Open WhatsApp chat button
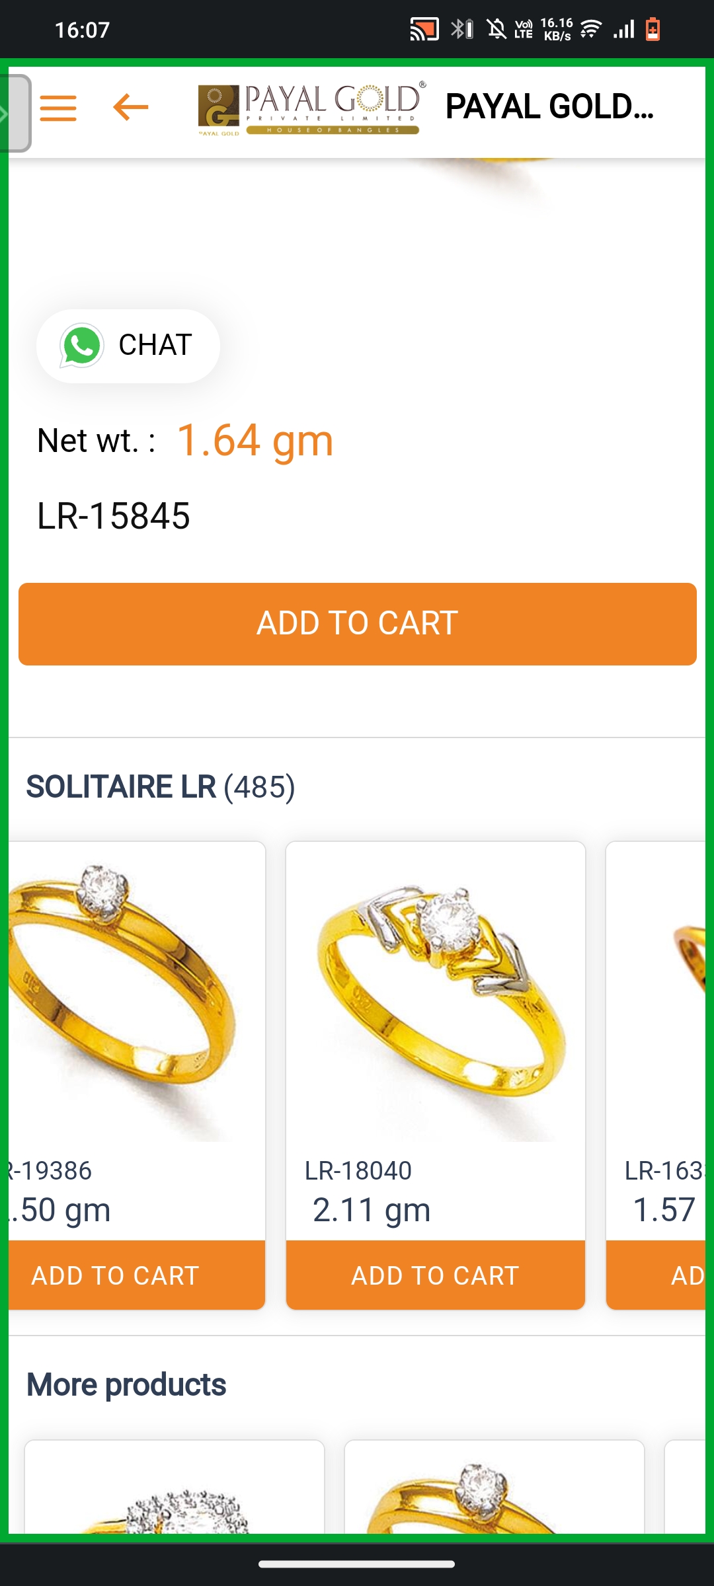 coord(128,346)
